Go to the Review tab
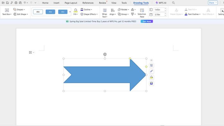 [103, 3]
